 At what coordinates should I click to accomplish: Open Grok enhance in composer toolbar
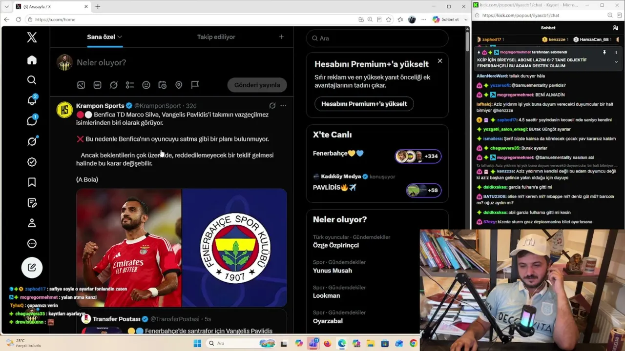(x=114, y=85)
